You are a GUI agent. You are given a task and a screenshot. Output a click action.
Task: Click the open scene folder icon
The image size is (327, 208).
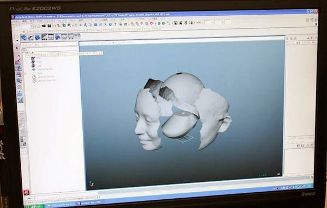(44, 26)
